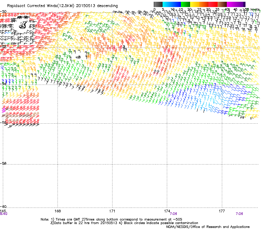Click the note line '3)Data buffer is 22 hrs'

pos(124,223)
